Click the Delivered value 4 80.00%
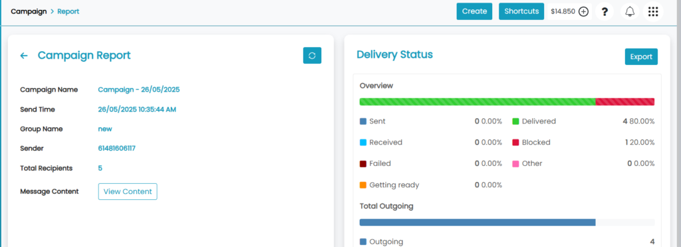This screenshot has height=247, width=681. 638,122
